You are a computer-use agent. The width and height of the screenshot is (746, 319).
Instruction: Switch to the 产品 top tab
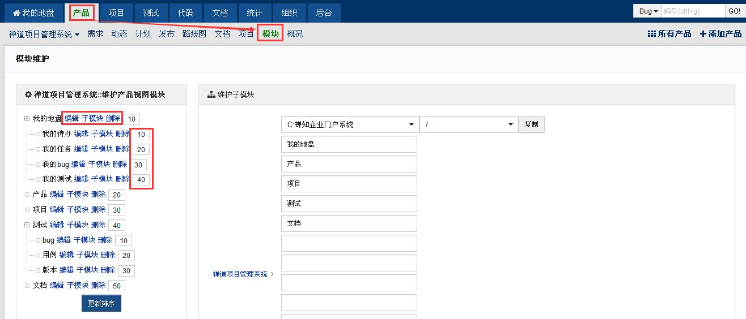(x=81, y=12)
